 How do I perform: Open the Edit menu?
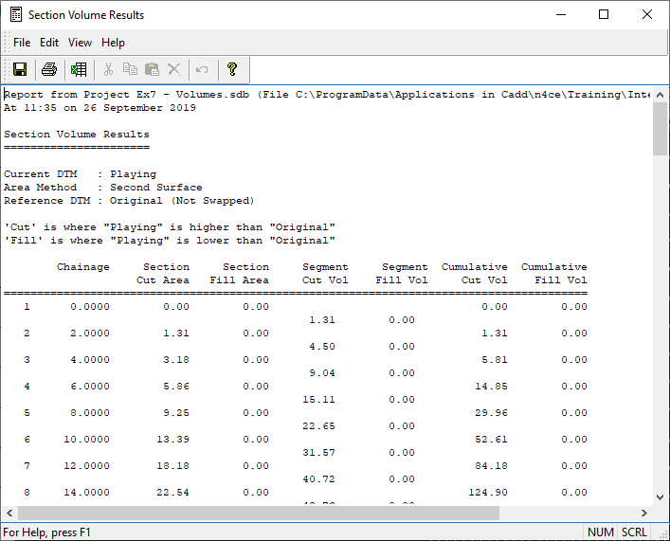click(49, 43)
